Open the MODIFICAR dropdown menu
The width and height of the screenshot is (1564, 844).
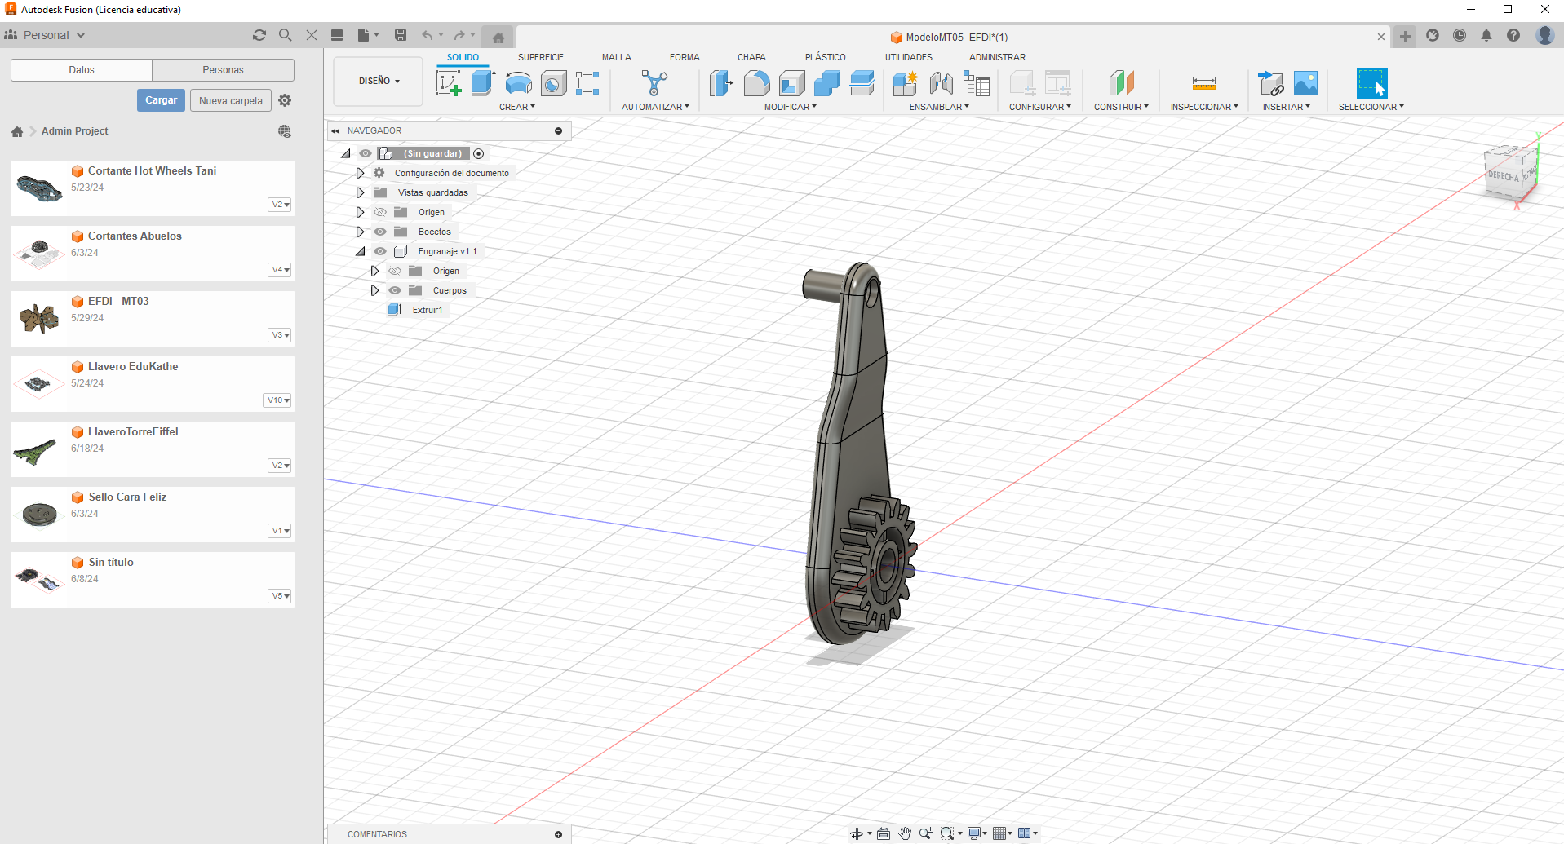coord(790,107)
